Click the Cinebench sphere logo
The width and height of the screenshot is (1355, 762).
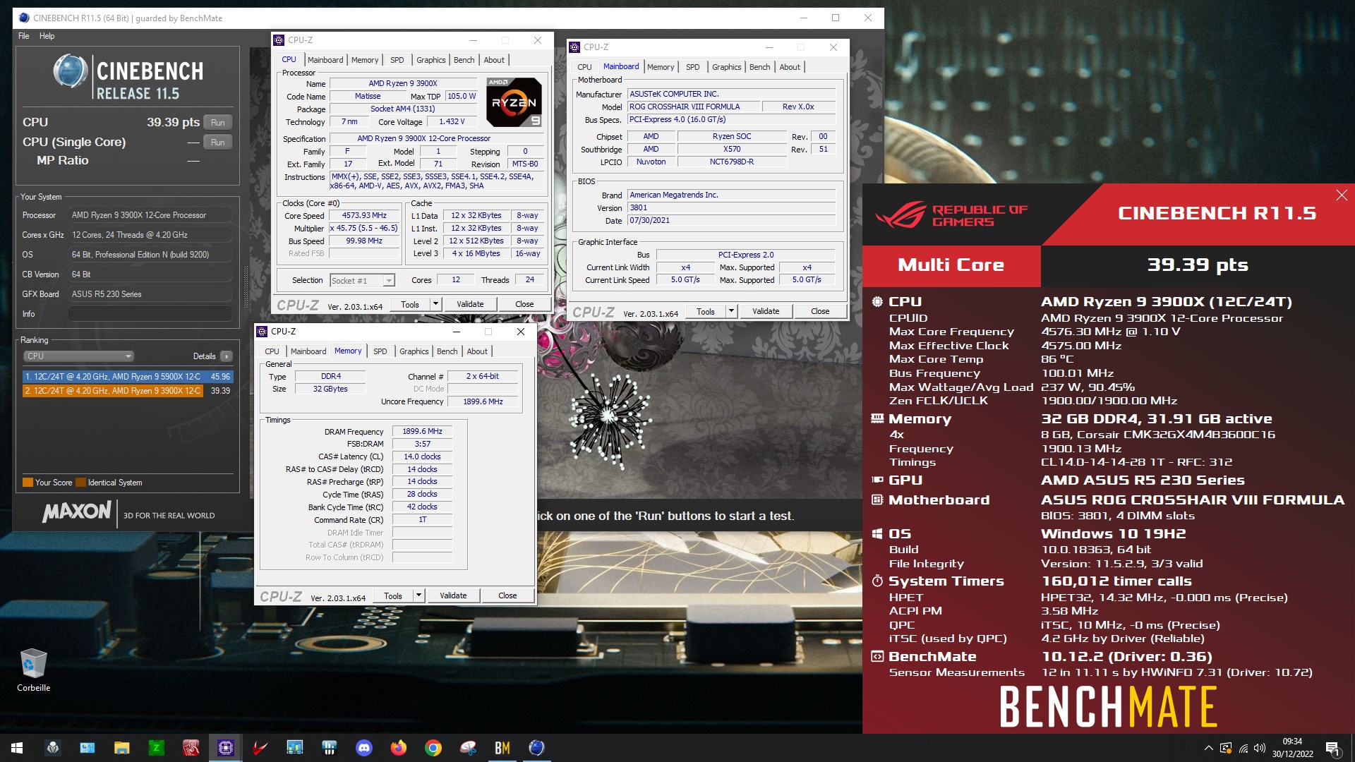tap(71, 71)
